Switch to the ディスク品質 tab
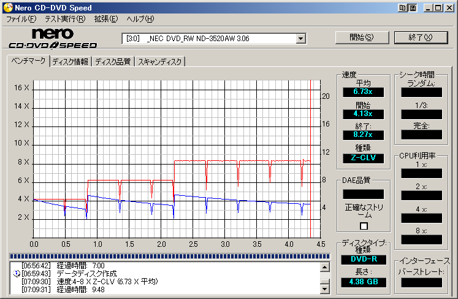The height and width of the screenshot is (299, 458). [x=113, y=61]
